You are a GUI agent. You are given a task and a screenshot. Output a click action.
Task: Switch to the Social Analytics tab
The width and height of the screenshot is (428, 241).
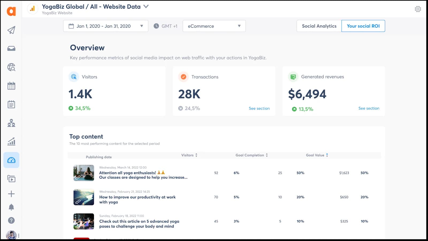pos(319,26)
